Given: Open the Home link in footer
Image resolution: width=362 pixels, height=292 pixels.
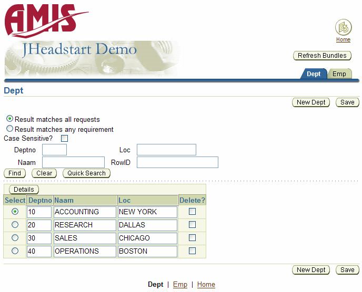Looking at the screenshot, I should point(206,285).
